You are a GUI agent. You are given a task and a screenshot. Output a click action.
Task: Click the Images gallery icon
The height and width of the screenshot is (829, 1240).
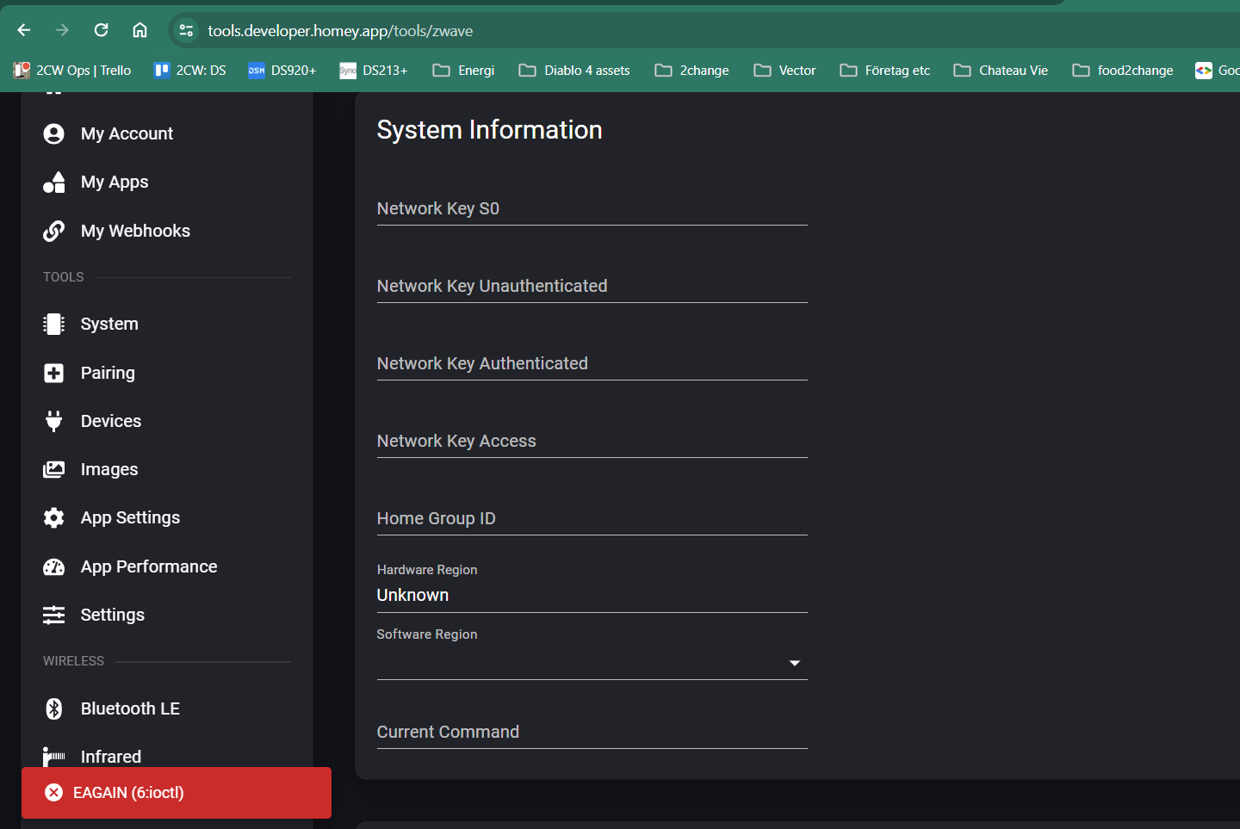pos(53,469)
